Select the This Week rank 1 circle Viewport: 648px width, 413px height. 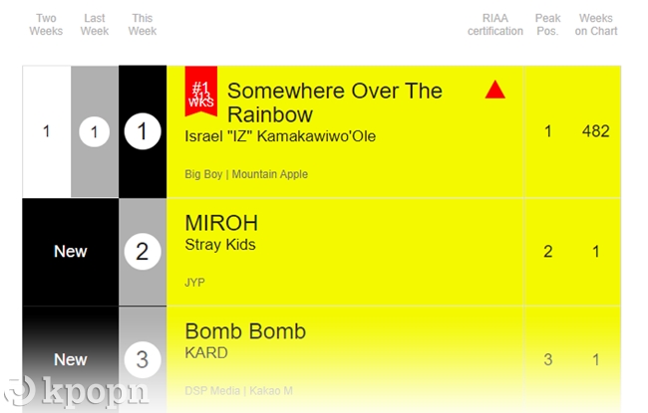(x=143, y=131)
